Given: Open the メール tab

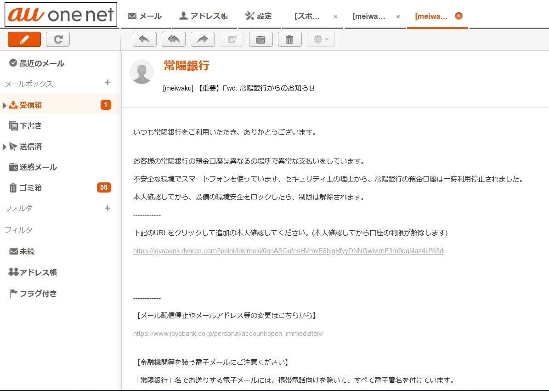Looking at the screenshot, I should point(145,16).
